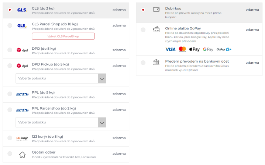
Task: Click the GLS logo for home delivery
Action: click(22, 10)
